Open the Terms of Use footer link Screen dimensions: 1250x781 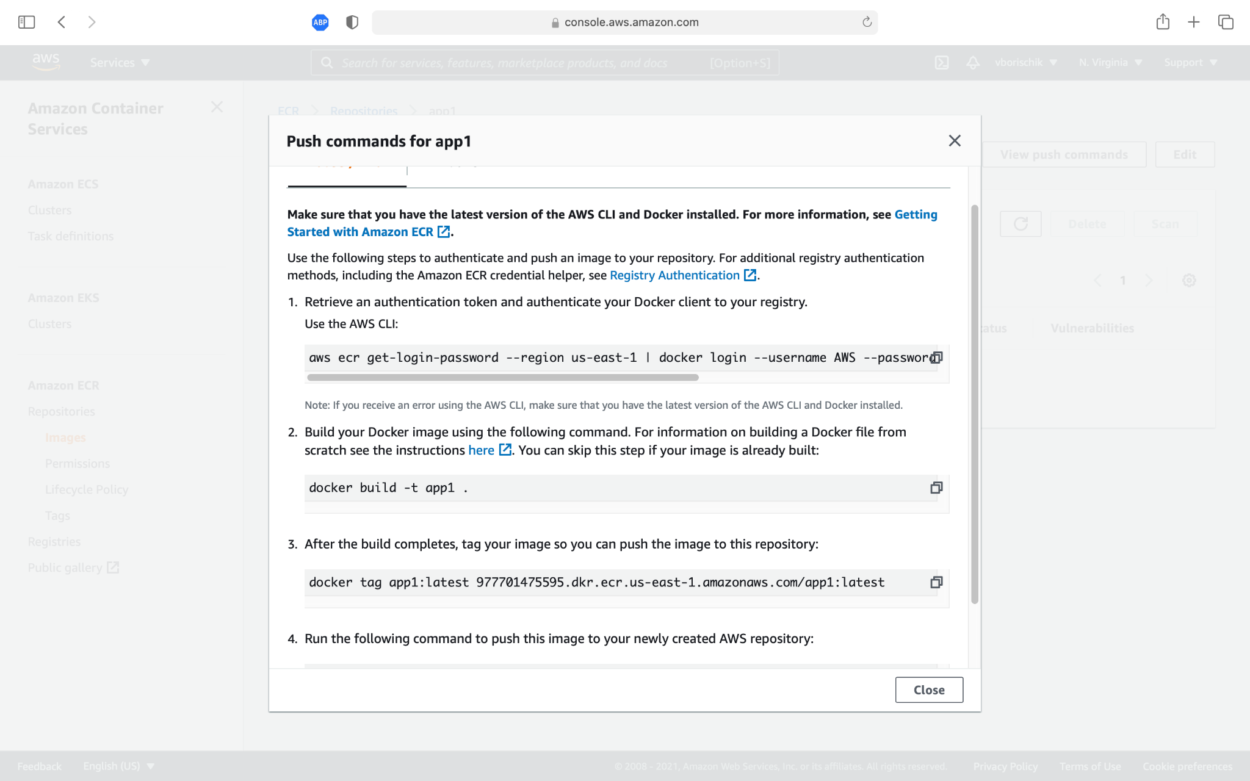tap(1090, 766)
